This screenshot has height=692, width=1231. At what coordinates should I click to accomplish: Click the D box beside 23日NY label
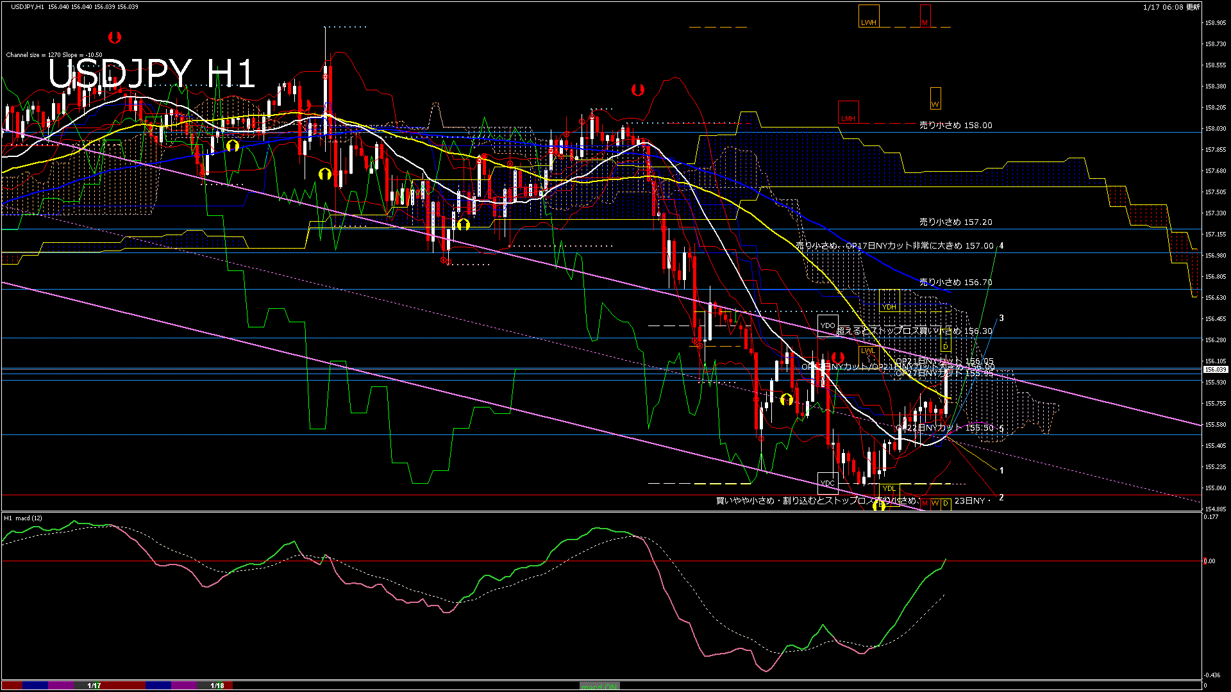click(x=946, y=504)
